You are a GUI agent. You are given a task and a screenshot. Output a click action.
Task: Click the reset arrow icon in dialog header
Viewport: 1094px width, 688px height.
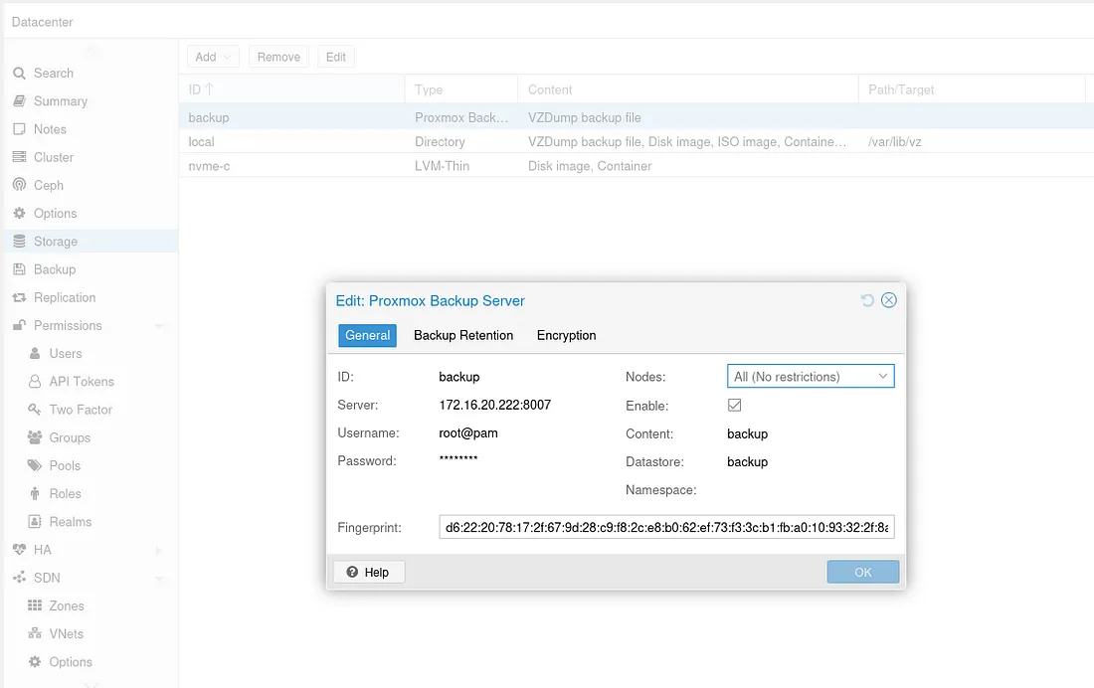pyautogui.click(x=867, y=300)
